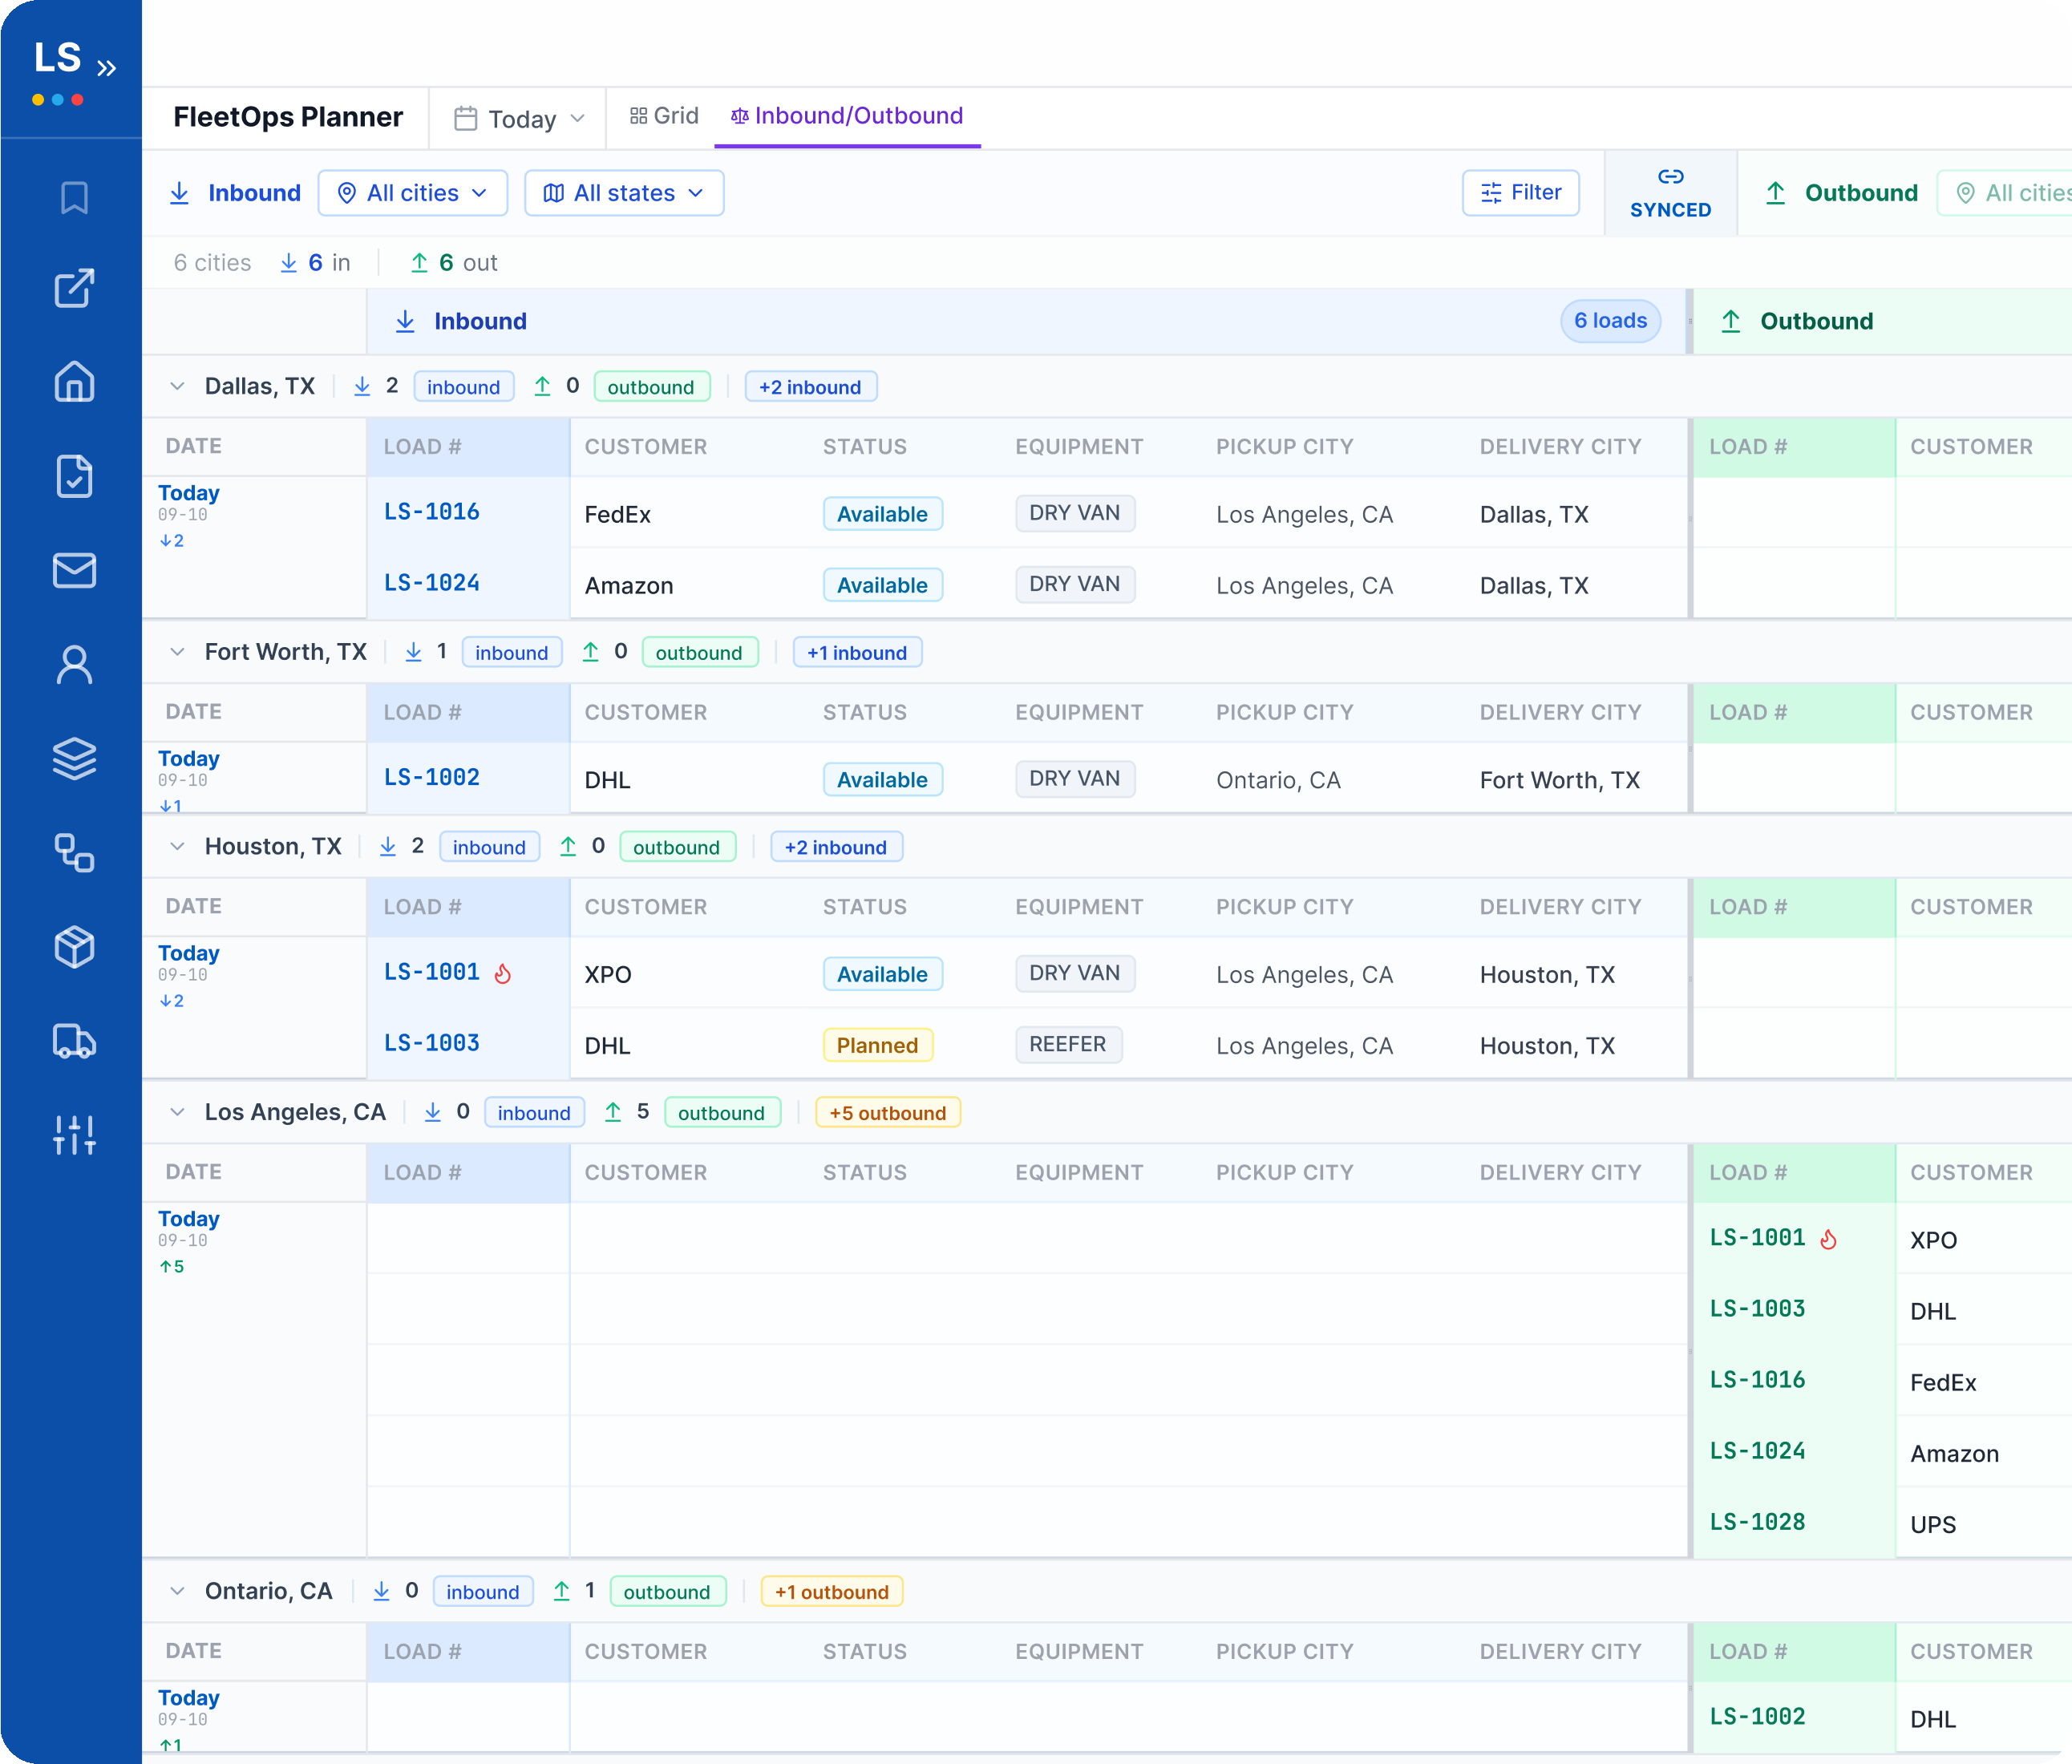Collapse the Houston, TX group

point(177,846)
